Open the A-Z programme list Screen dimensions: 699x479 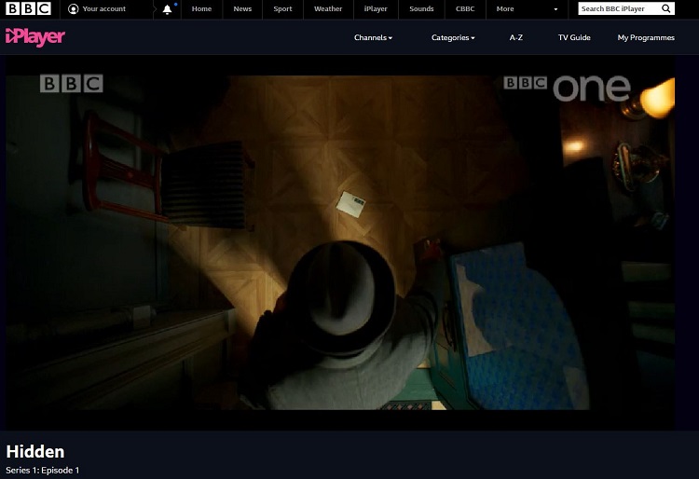click(515, 37)
